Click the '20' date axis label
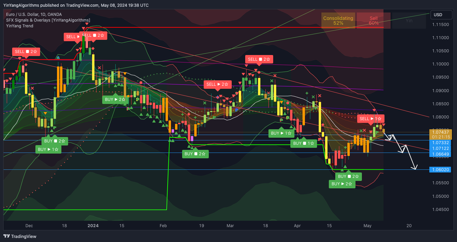The width and height of the screenshot is (457, 242). pos(409,226)
